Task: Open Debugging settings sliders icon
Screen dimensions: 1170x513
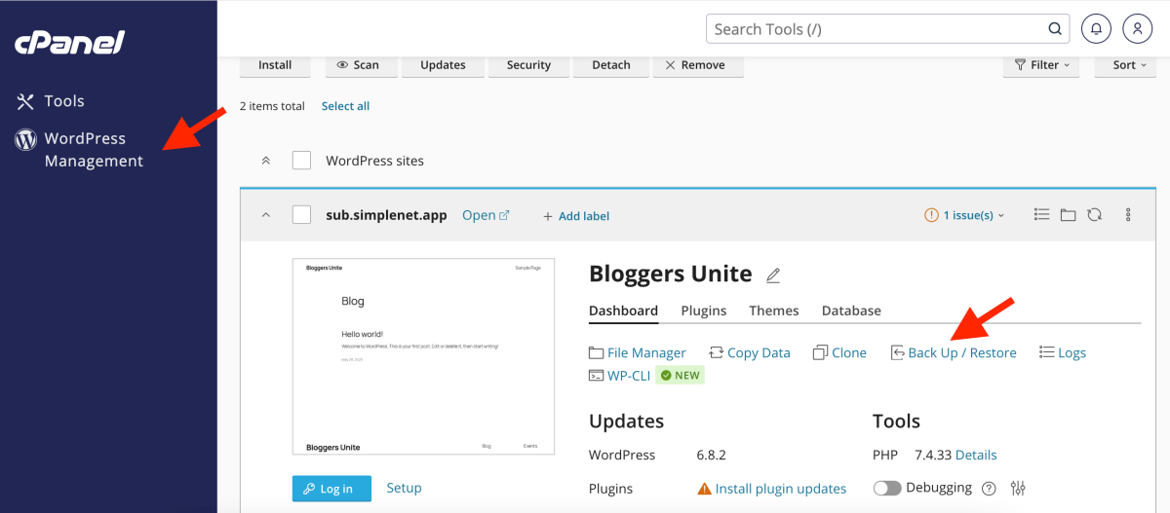Action: 1019,489
